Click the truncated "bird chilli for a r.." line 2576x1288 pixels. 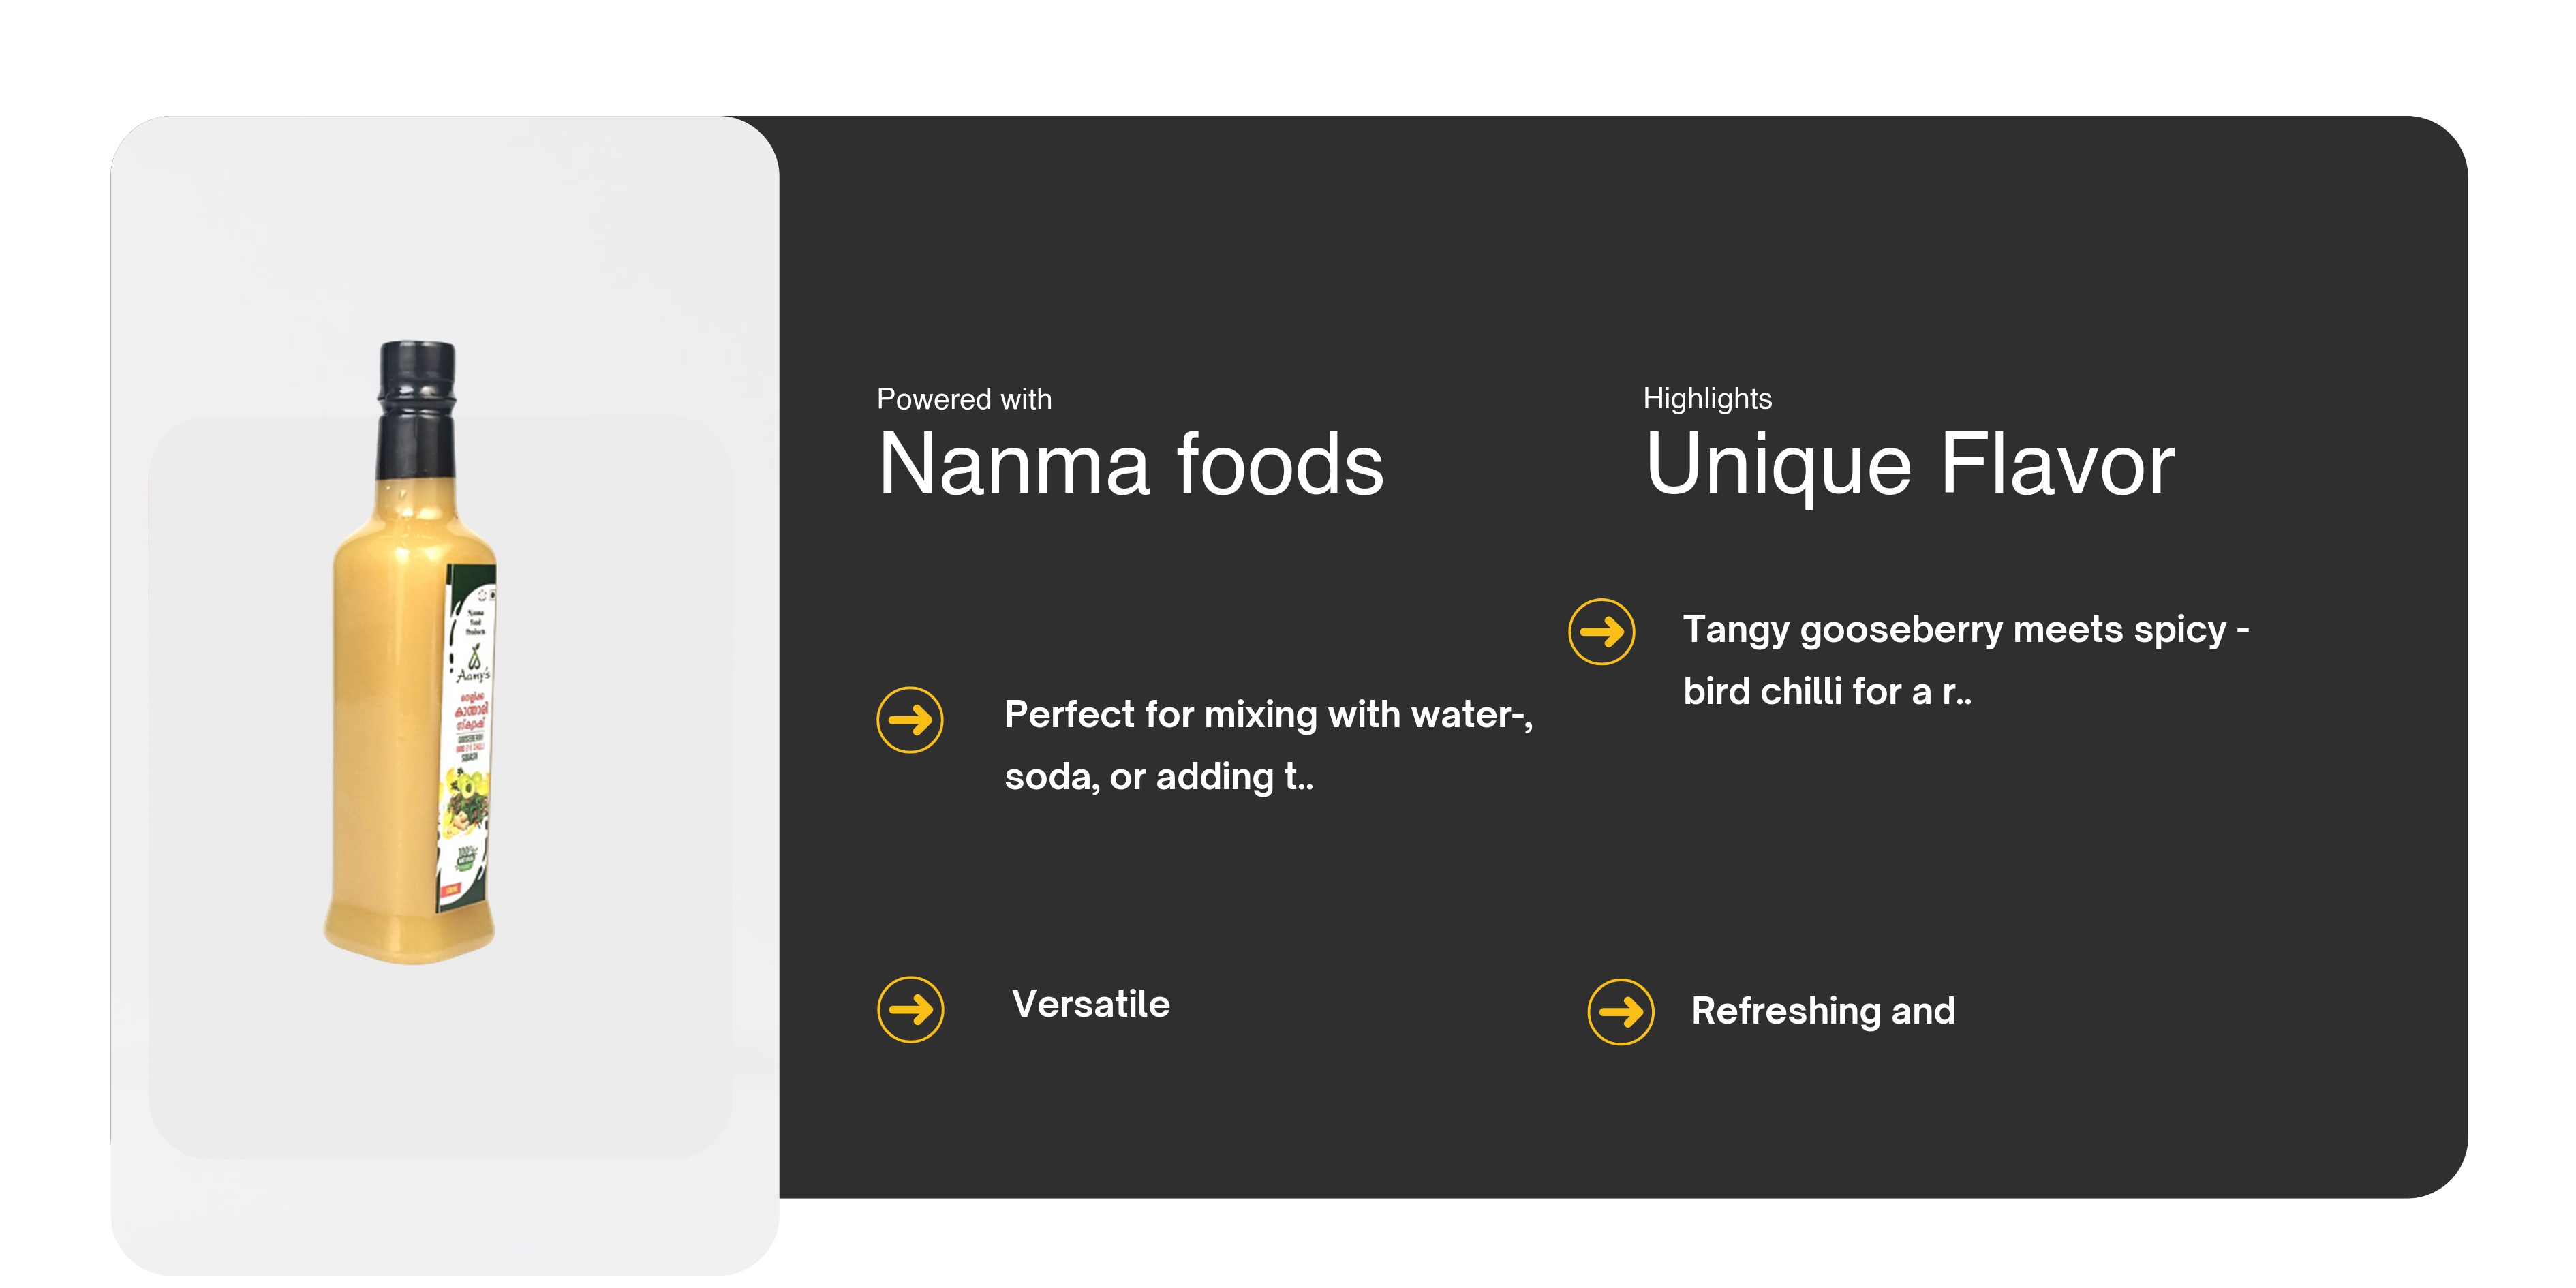click(1827, 692)
